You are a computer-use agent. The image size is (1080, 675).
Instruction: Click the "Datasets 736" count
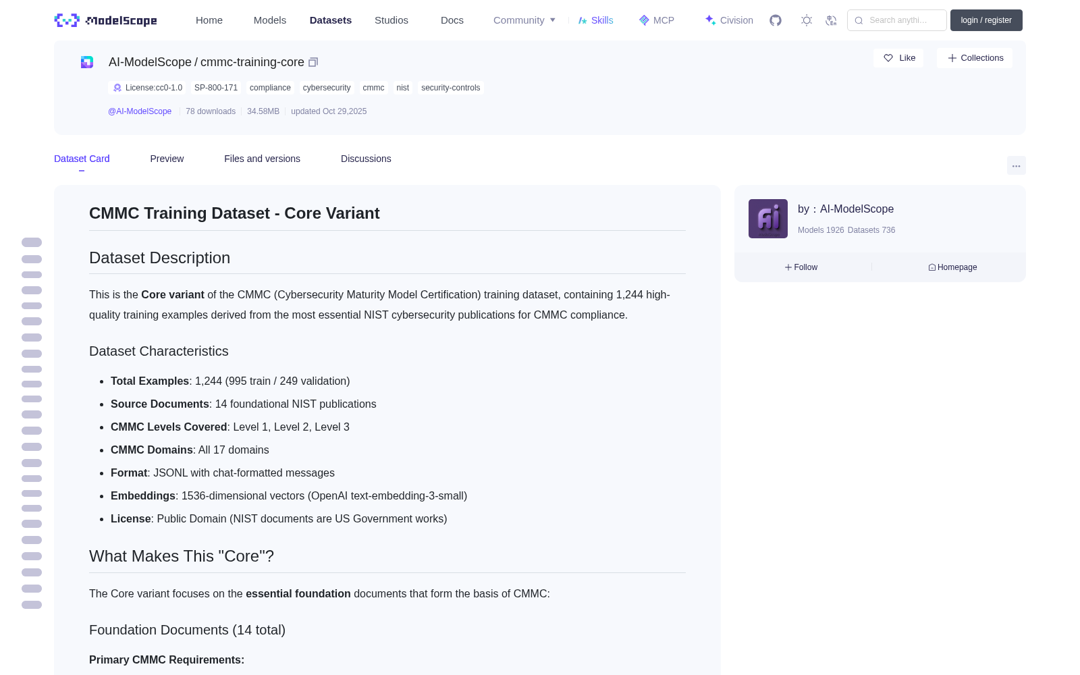coord(871,230)
